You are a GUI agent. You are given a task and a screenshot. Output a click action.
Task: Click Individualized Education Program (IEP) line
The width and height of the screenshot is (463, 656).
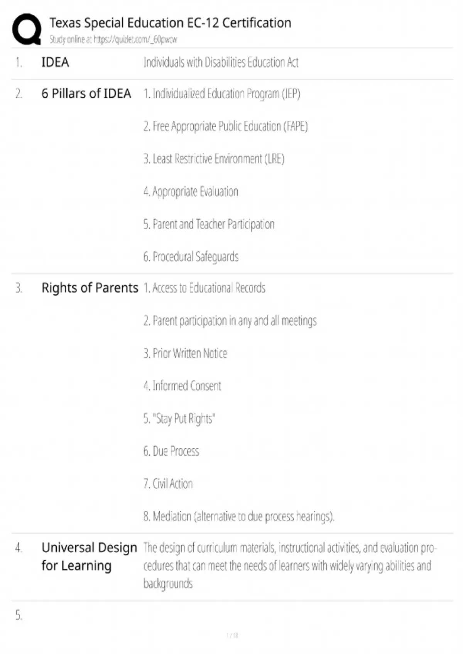pos(222,94)
